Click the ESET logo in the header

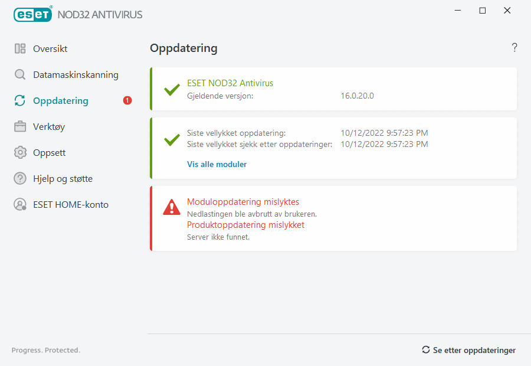32,14
